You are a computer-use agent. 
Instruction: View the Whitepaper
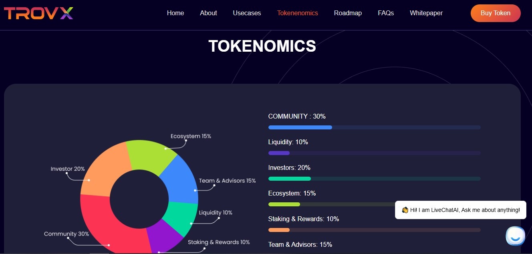click(426, 13)
